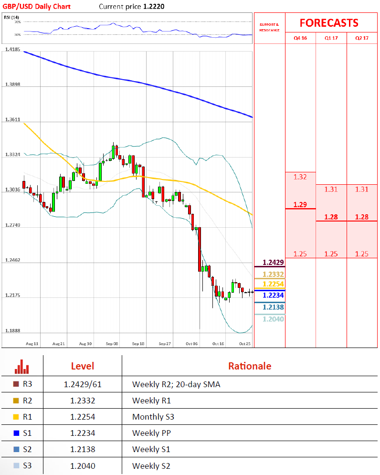Click the R1 yellow color swatch
The image size is (380, 475).
coord(16,417)
